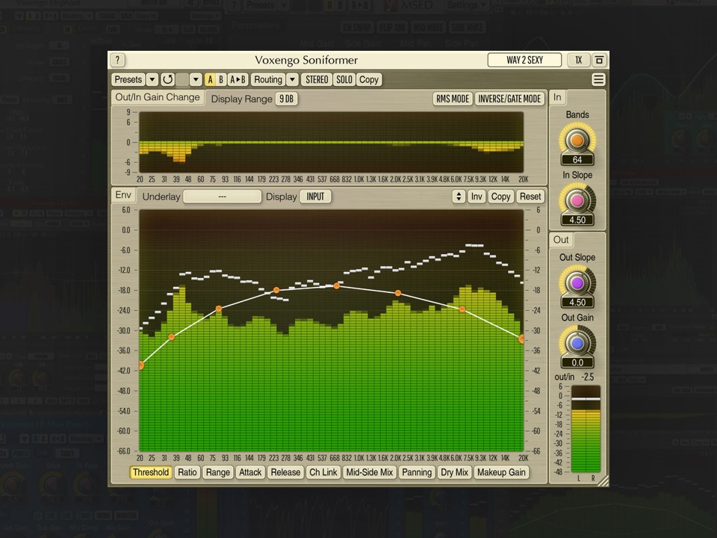The image size is (717, 538).
Task: Click the In Slope knob
Action: click(x=577, y=200)
